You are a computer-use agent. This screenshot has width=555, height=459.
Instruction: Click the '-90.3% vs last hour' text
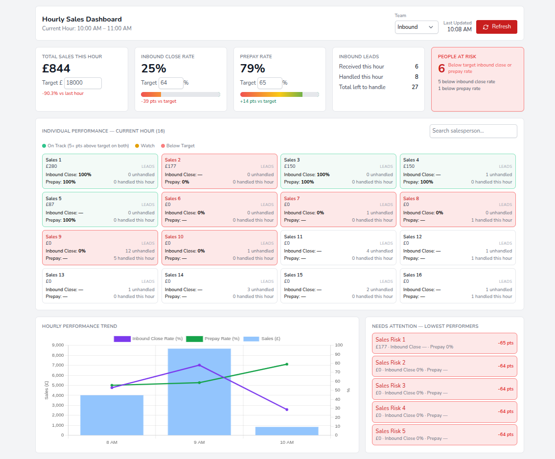(x=63, y=93)
